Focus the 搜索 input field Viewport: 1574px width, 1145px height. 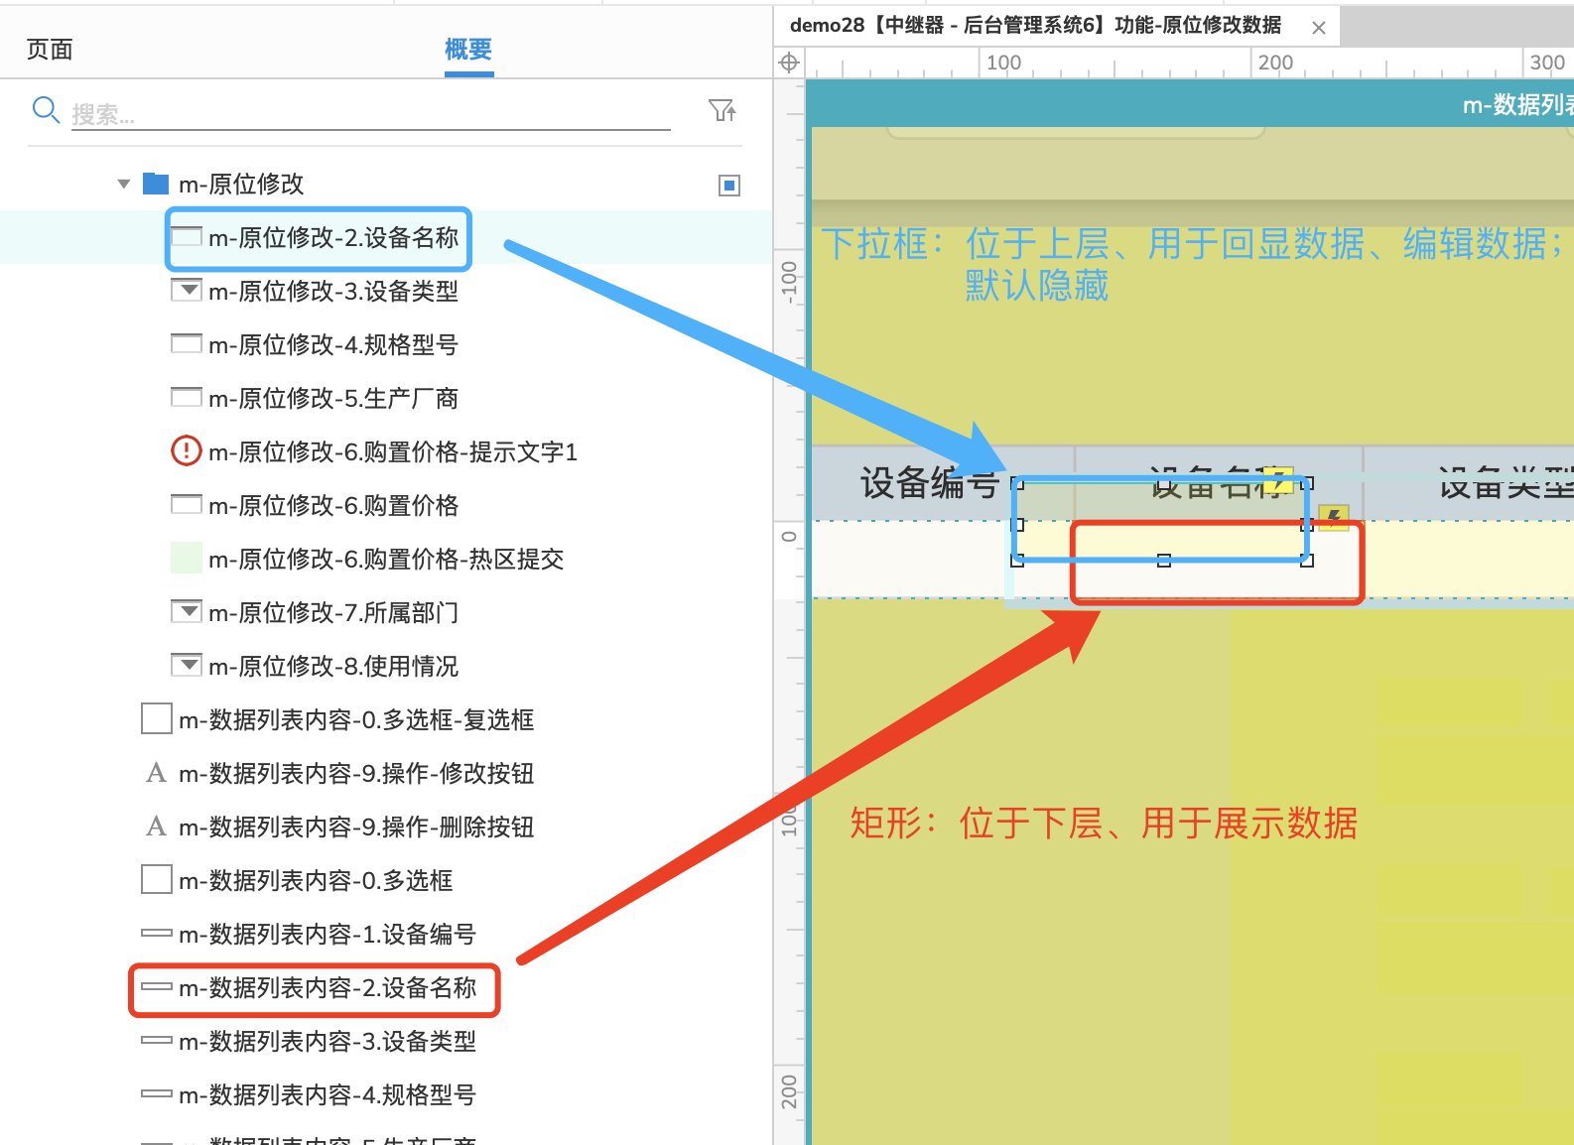click(370, 114)
